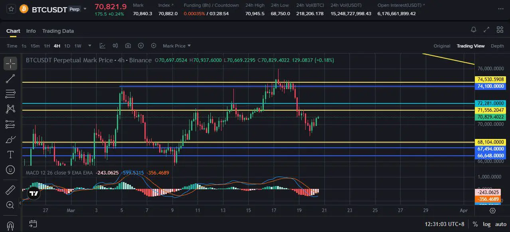Select the 4H interval
Image resolution: width=510 pixels, height=232 pixels.
pos(57,46)
